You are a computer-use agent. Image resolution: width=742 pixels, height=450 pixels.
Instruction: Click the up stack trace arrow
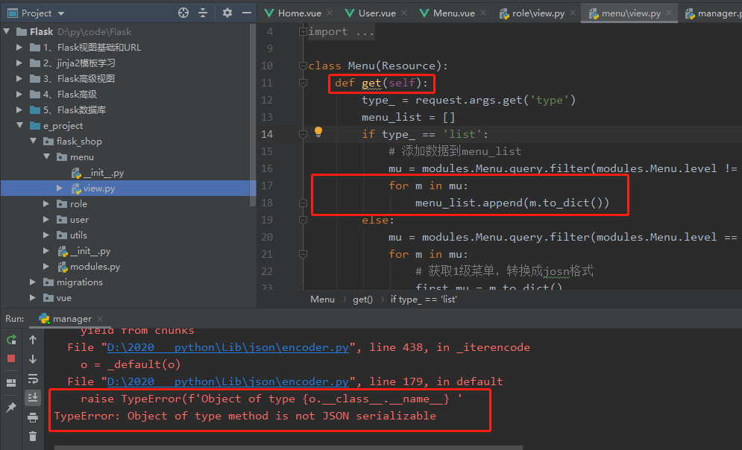[33, 340]
